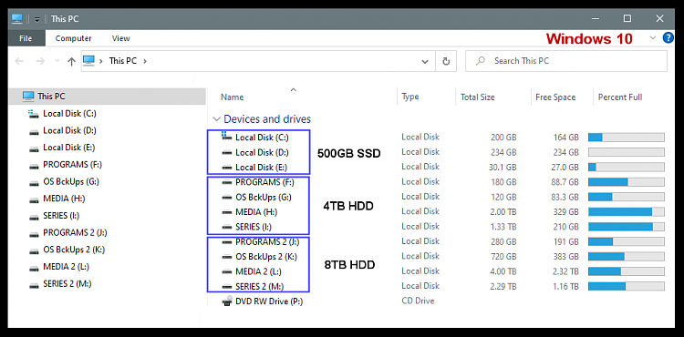Click Local Disk (D:) drive icon in file list

226,152
